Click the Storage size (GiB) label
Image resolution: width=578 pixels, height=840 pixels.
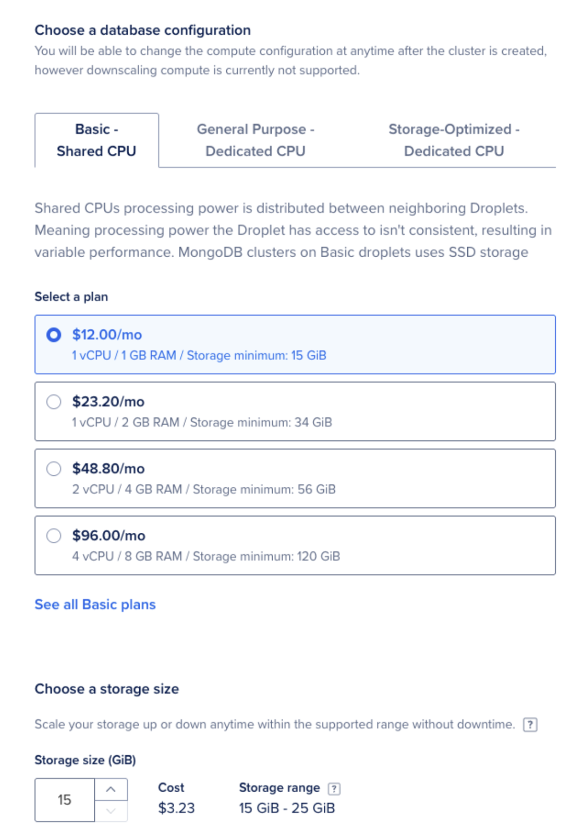[85, 760]
